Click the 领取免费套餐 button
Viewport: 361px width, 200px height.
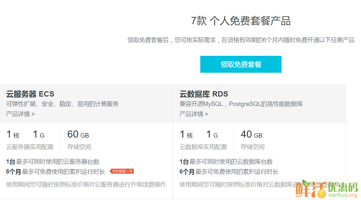pyautogui.click(x=241, y=64)
